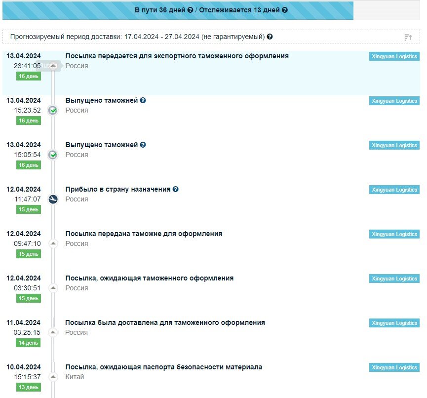Click date '10.04.2024' of last event

pyautogui.click(x=24, y=367)
